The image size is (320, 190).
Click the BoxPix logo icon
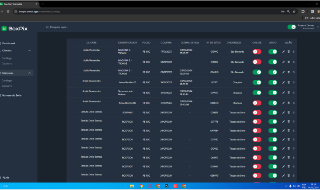[4, 28]
